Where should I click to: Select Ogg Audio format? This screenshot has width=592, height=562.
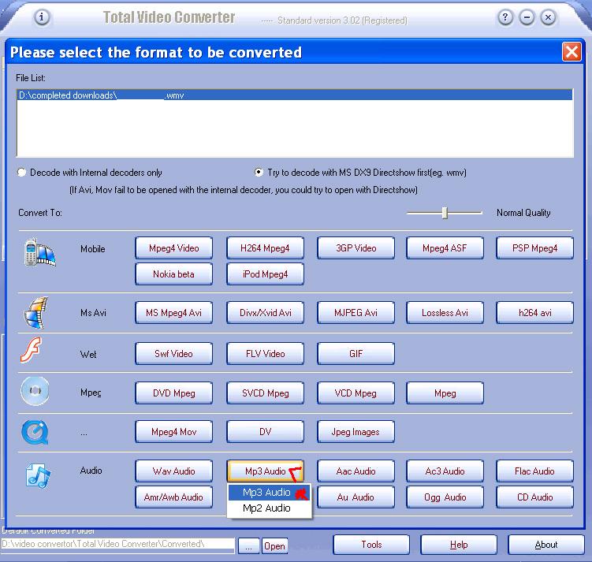(445, 497)
